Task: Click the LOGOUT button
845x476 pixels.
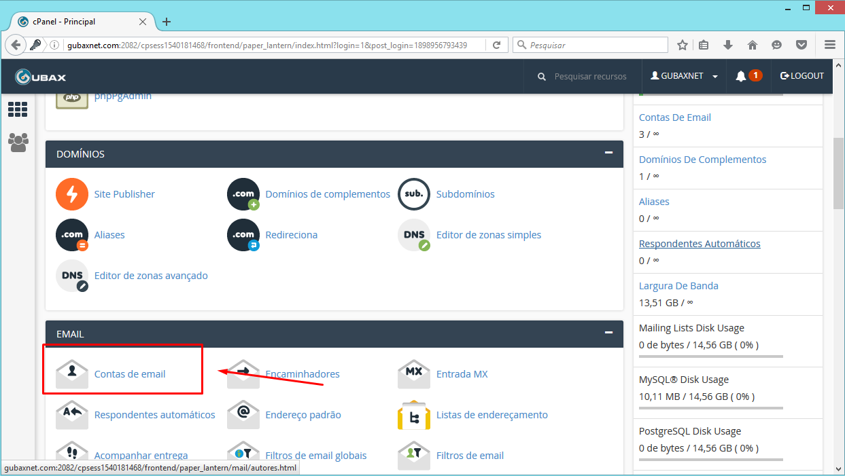Action: 802,76
